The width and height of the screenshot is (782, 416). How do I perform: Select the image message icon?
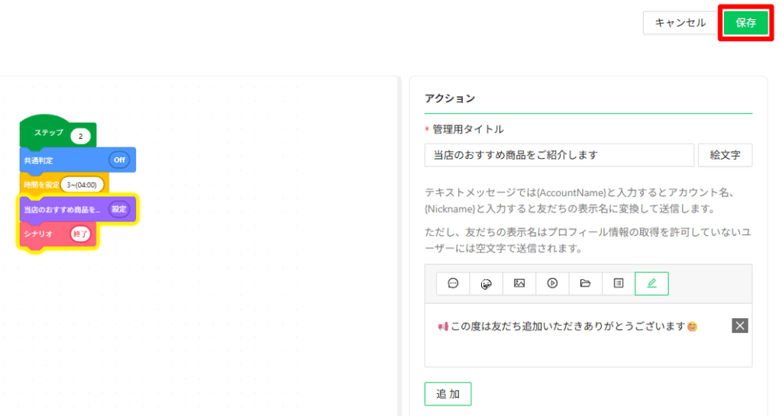[x=519, y=283]
